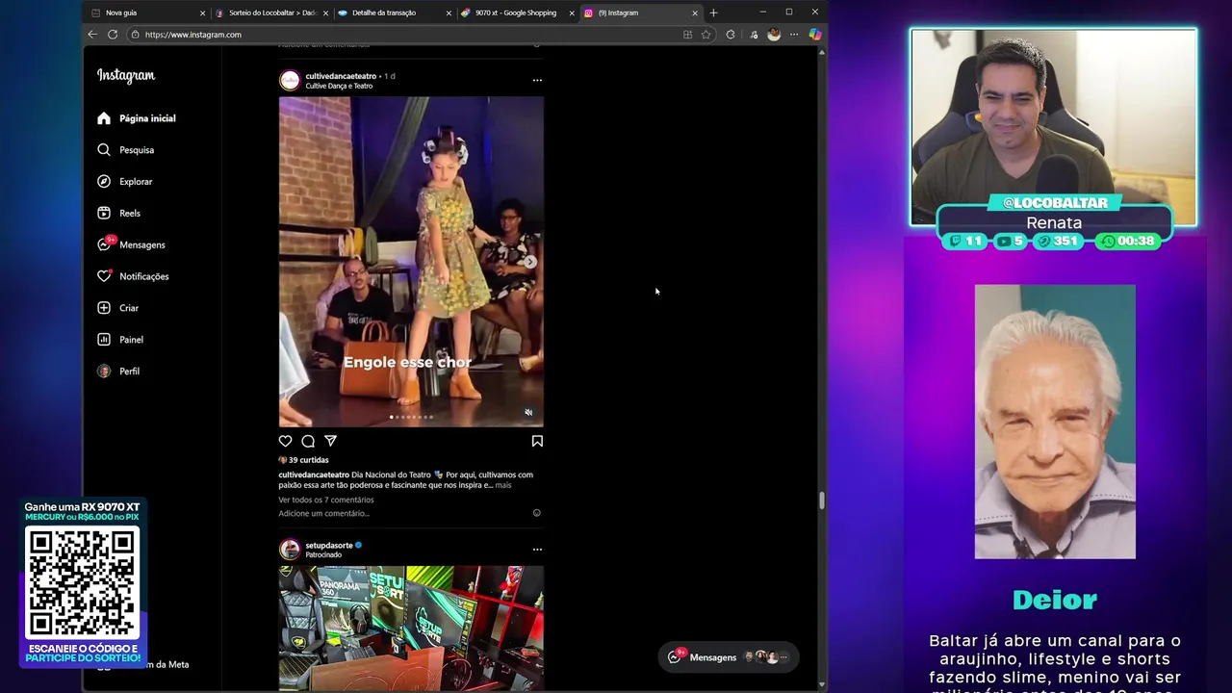Share cultivedancaeteatro post with paper plane icon
Screen dimensions: 1232x693
pyautogui.click(x=330, y=441)
